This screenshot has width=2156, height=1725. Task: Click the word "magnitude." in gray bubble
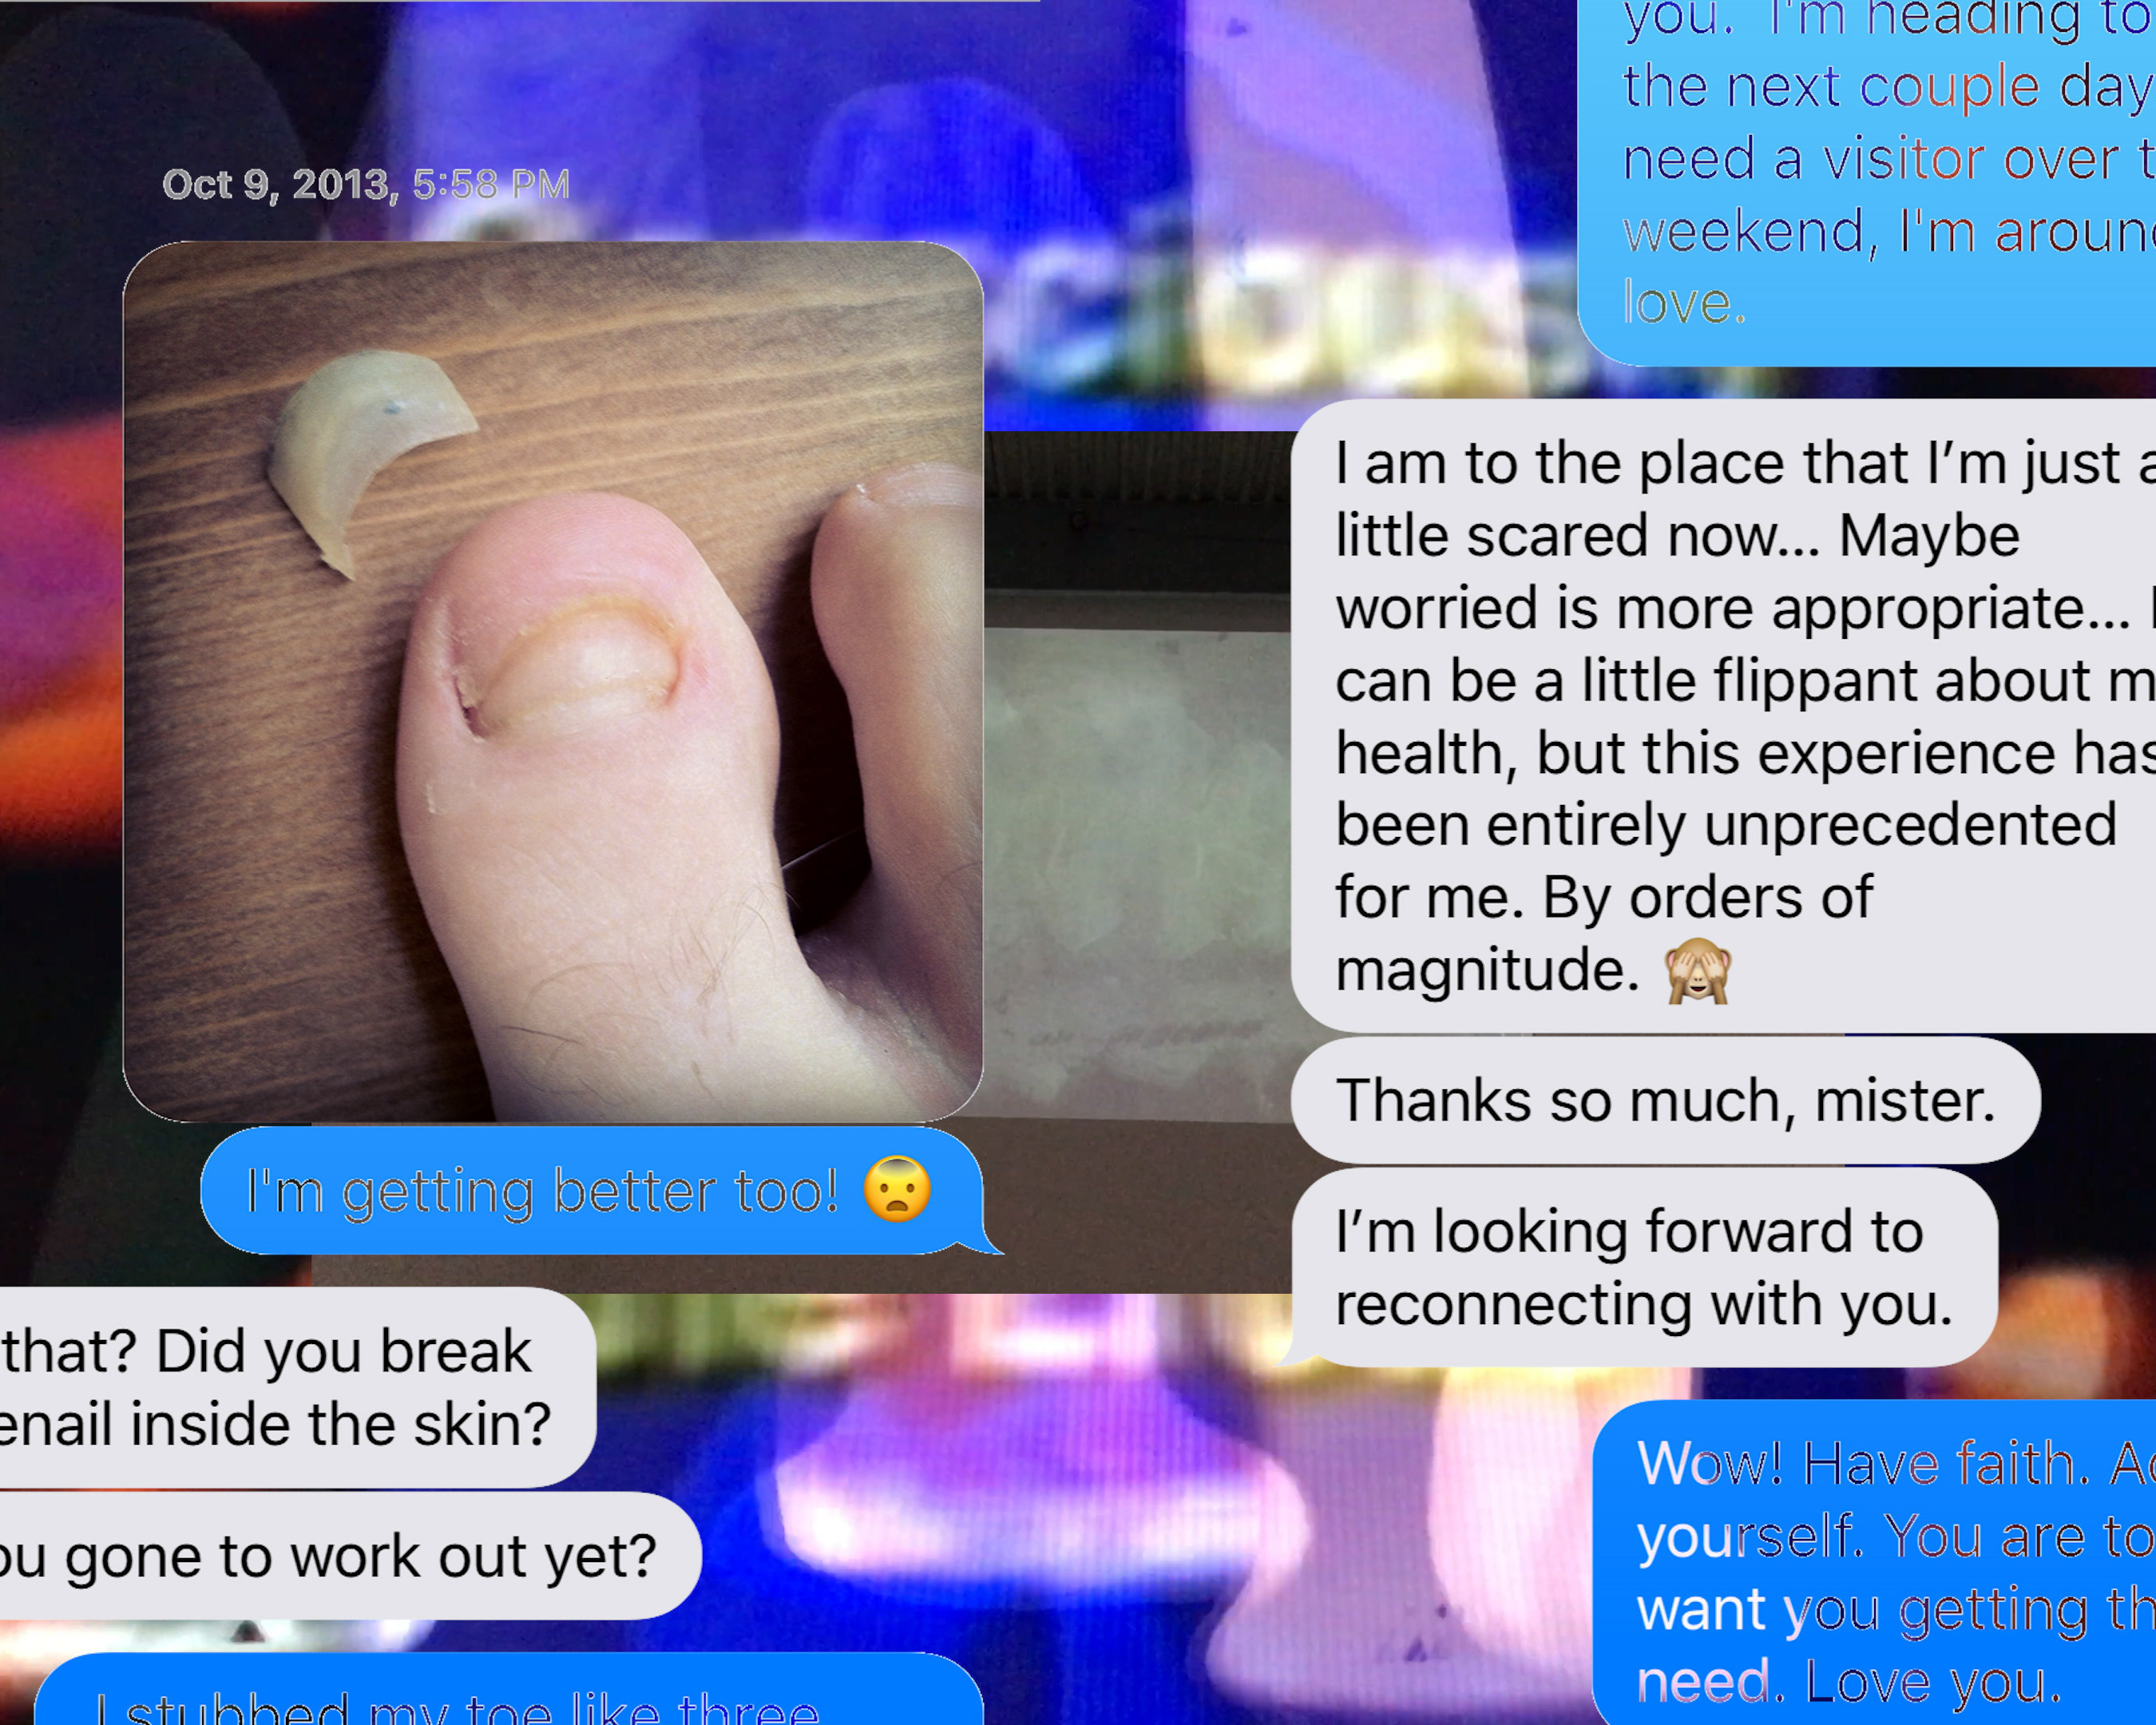1487,971
